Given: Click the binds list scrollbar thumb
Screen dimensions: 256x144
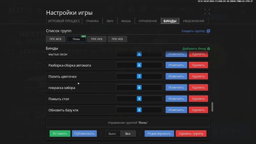Looking at the screenshot, I should coord(212,107).
